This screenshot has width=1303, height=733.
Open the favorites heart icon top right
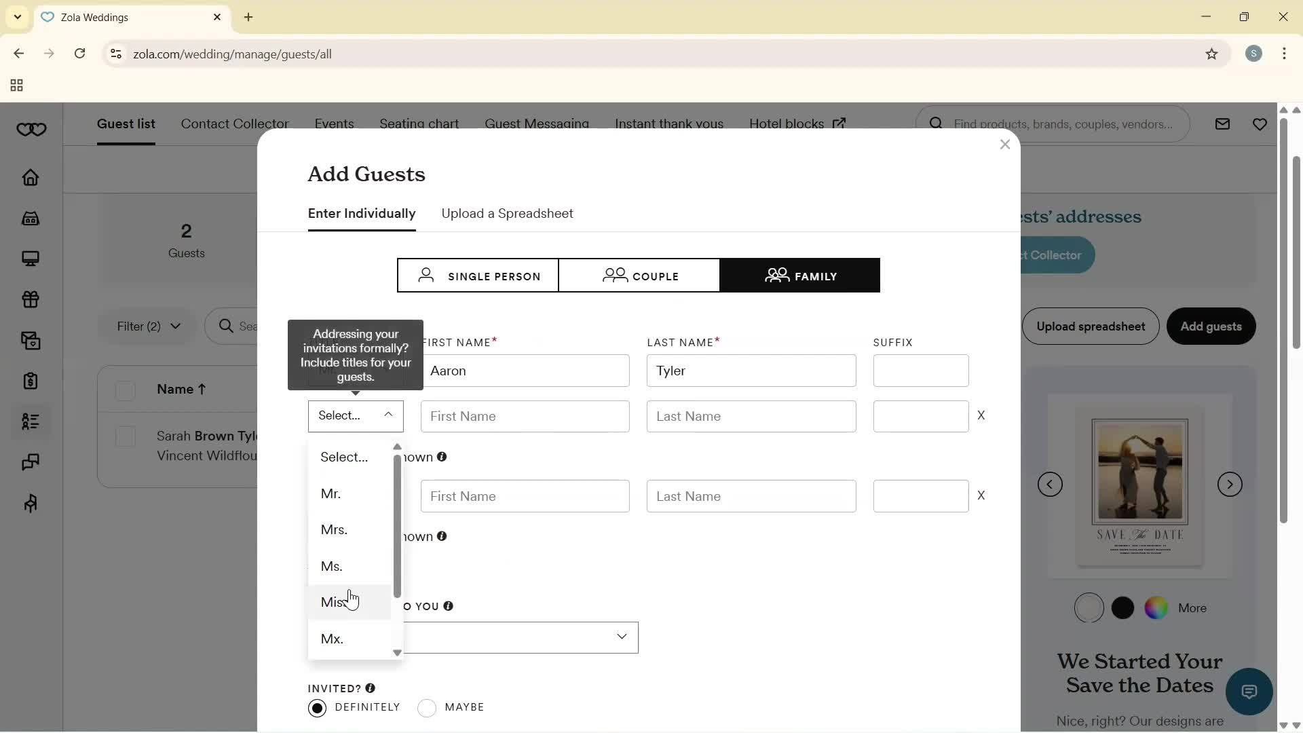click(1260, 124)
